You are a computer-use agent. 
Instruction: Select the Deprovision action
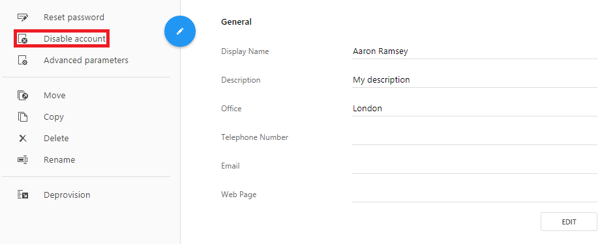click(67, 195)
